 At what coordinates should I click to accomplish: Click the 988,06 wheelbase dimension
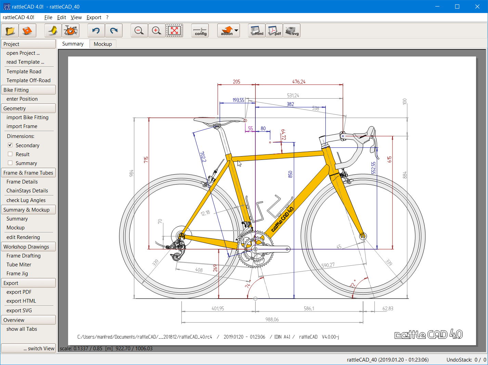point(272,319)
